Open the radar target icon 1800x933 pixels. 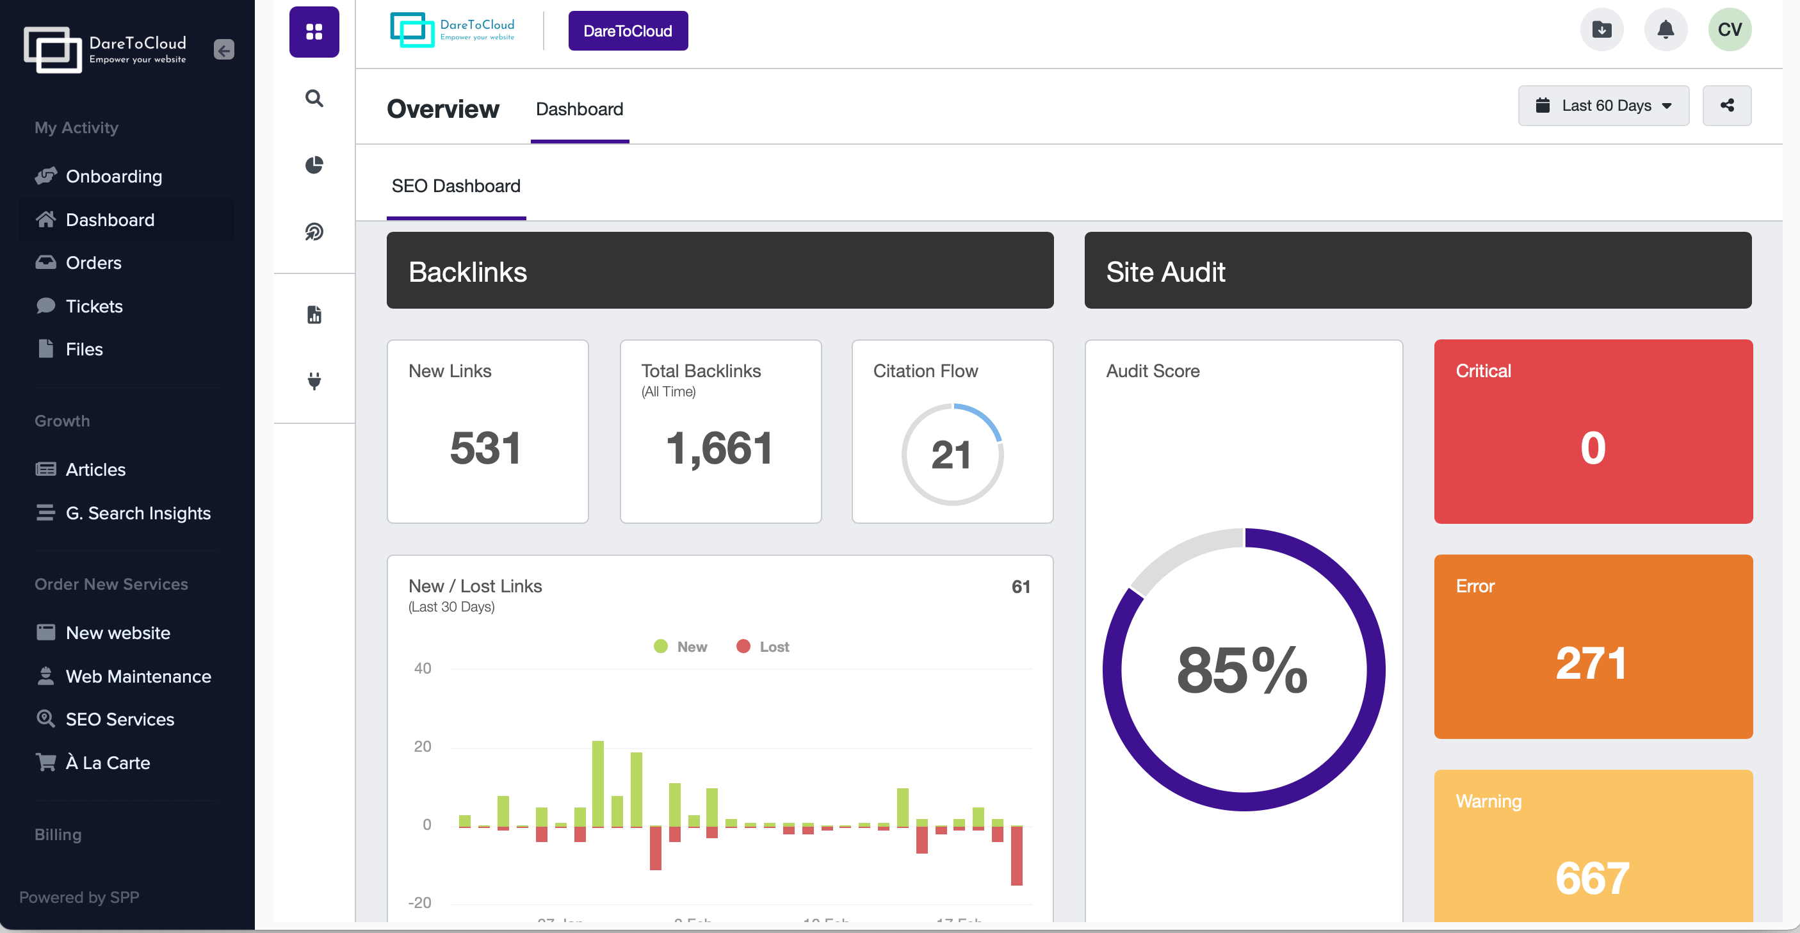point(314,231)
